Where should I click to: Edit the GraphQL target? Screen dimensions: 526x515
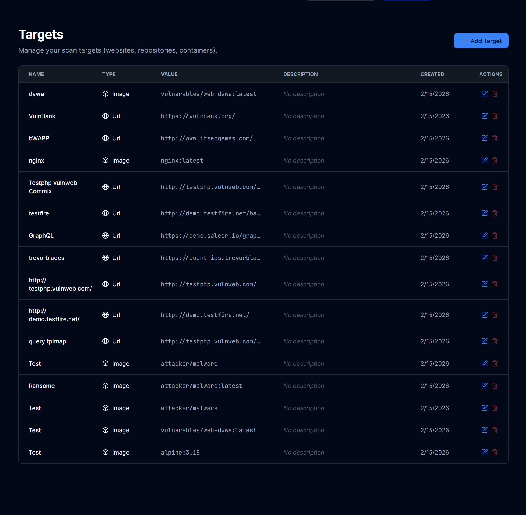[x=485, y=235]
